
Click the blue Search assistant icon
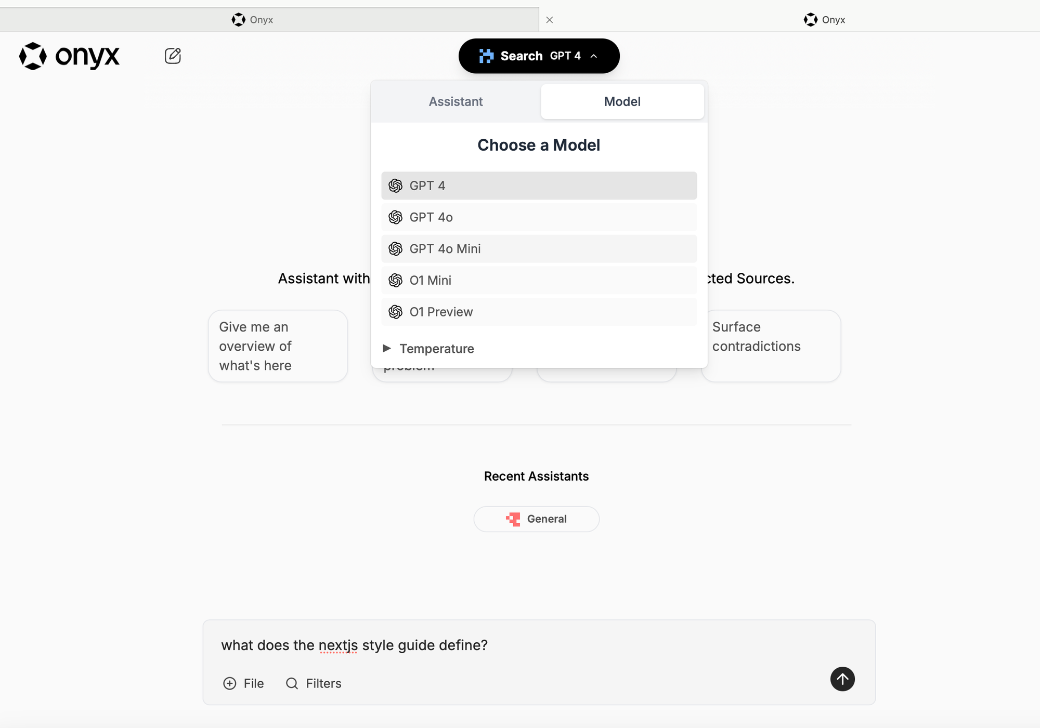pos(486,56)
